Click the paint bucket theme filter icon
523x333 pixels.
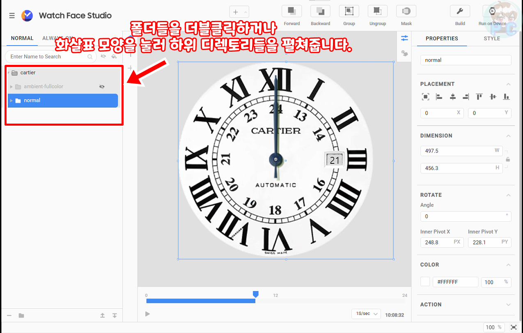click(114, 56)
